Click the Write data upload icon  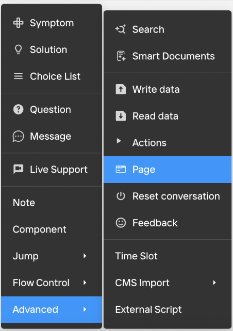121,89
